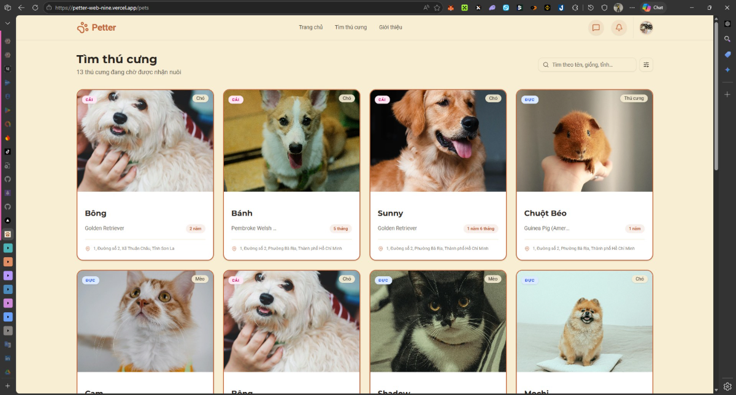Open the user profile avatar
Viewport: 736px width, 395px height.
click(x=646, y=28)
